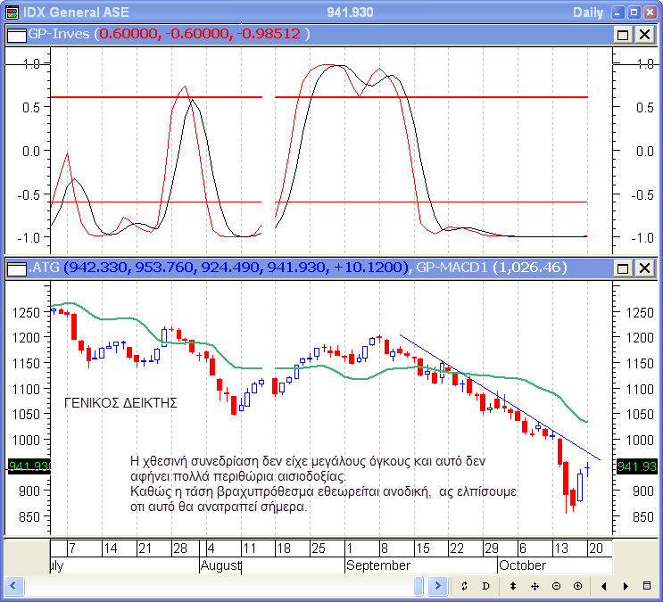Click the 'ΓΕΝΙΚΟΣ ΔΕΙΚΤΗΣ' text label on chart

pos(121,403)
